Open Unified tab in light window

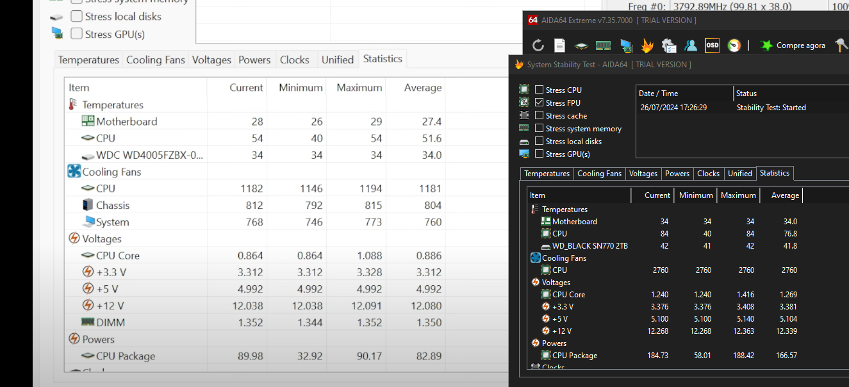coord(338,60)
